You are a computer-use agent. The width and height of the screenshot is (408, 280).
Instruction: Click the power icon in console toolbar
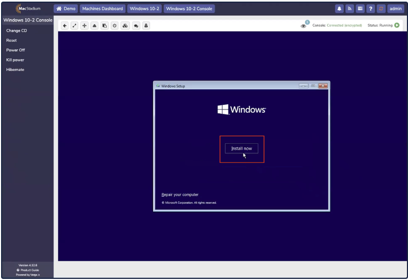click(114, 26)
